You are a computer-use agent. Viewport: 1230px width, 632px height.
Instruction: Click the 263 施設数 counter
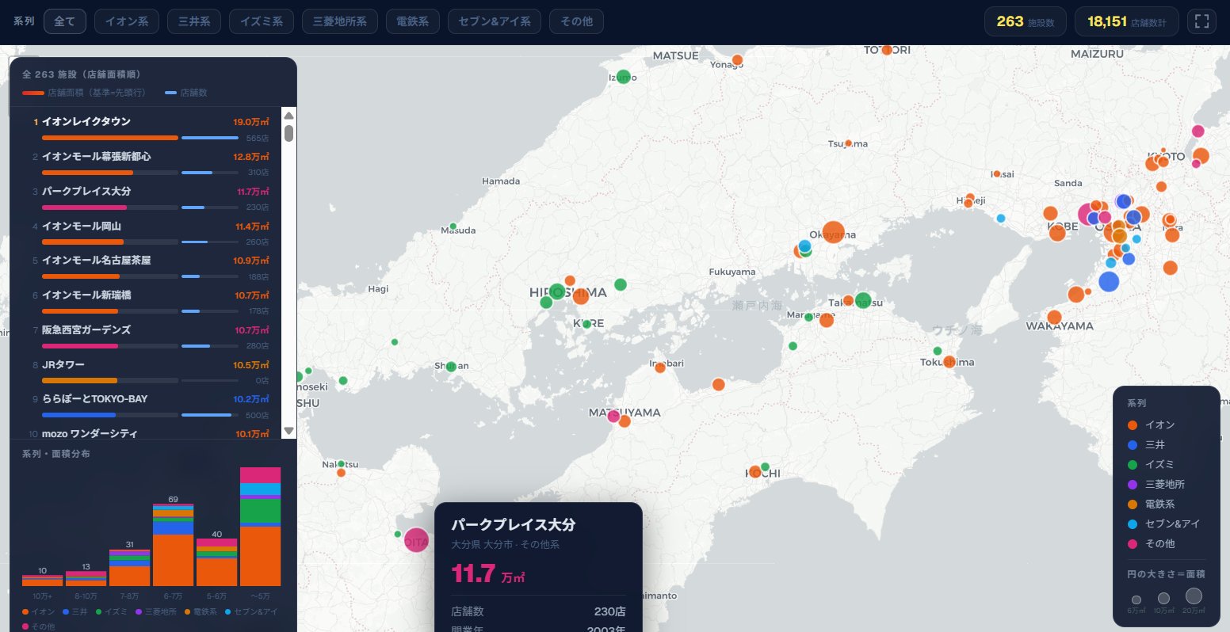click(1026, 21)
